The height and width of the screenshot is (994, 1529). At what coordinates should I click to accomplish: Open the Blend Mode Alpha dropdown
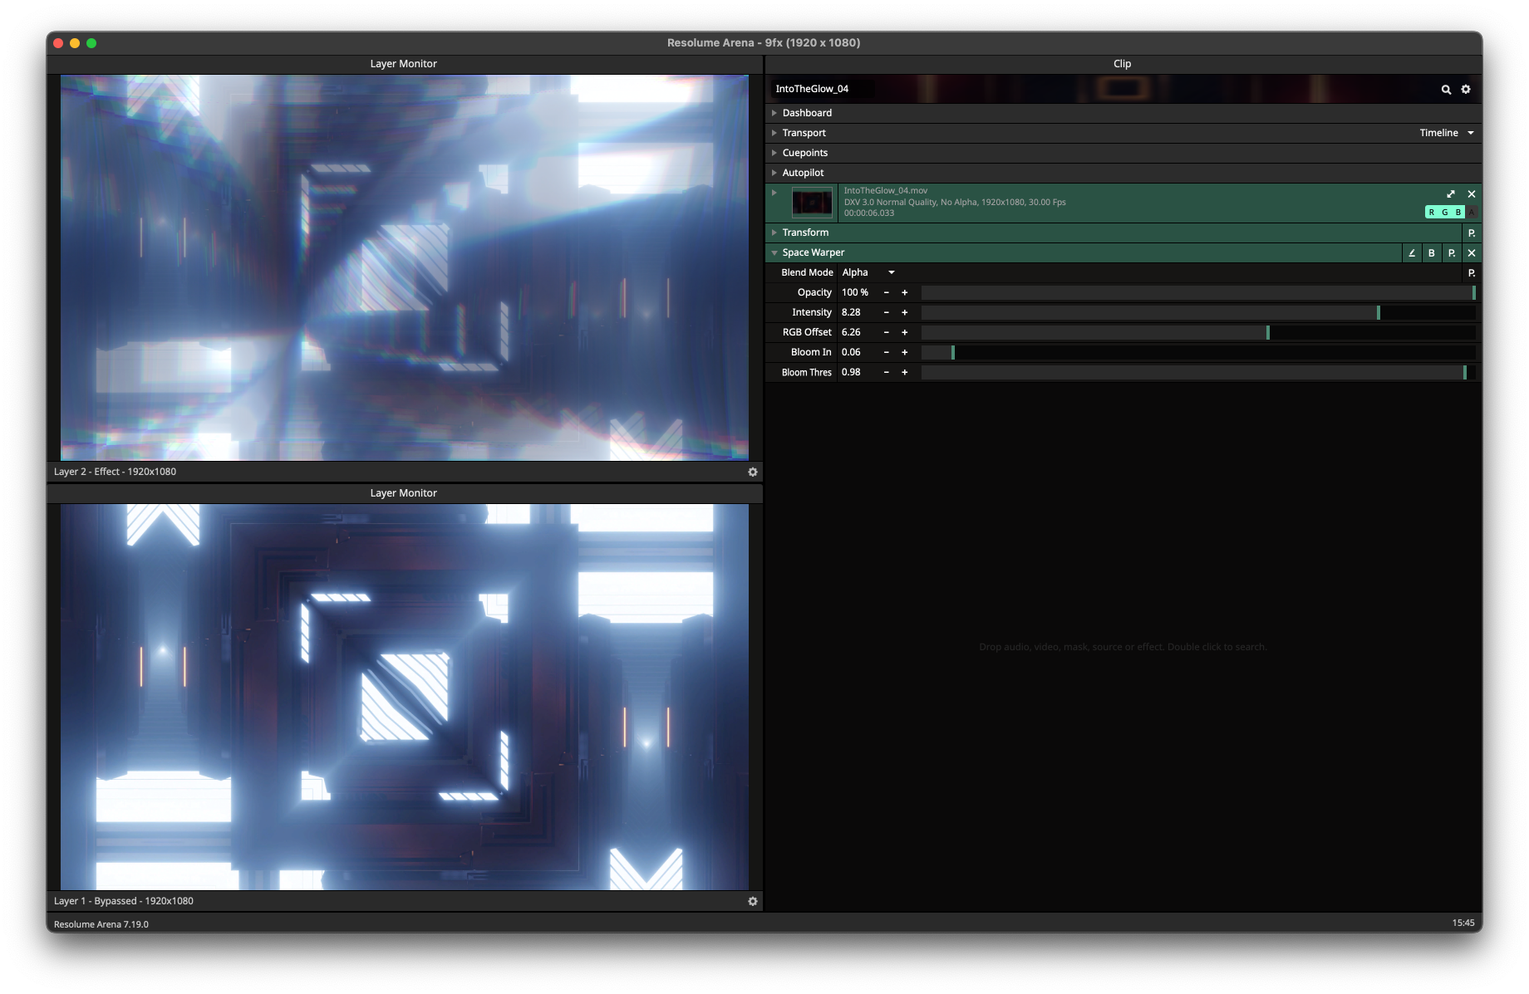pos(868,272)
